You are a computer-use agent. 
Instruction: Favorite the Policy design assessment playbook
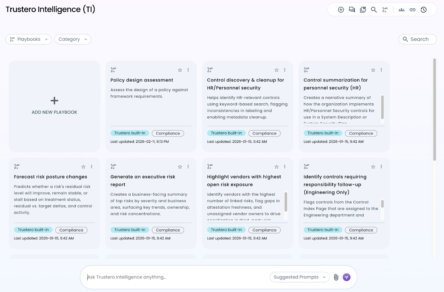[x=180, y=70]
